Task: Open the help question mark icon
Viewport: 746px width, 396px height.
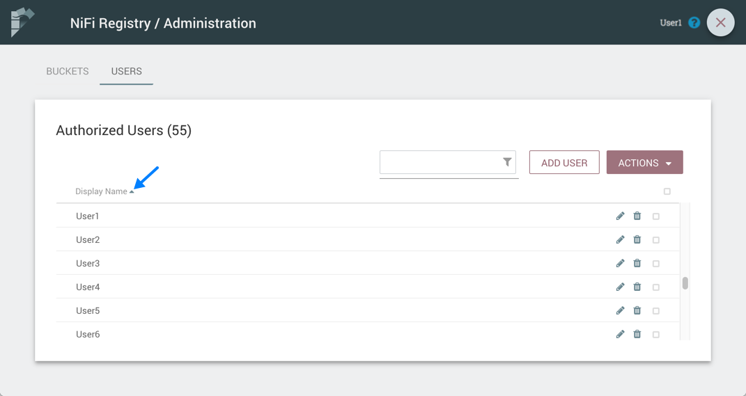Action: pos(694,23)
